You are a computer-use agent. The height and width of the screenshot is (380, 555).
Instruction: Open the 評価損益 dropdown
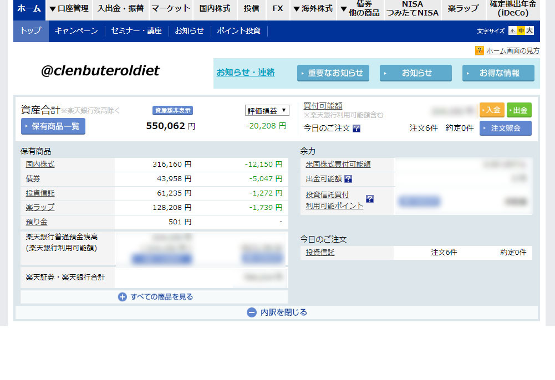click(267, 111)
